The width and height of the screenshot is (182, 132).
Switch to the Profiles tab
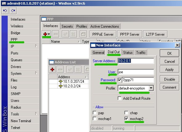[x=82, y=26]
